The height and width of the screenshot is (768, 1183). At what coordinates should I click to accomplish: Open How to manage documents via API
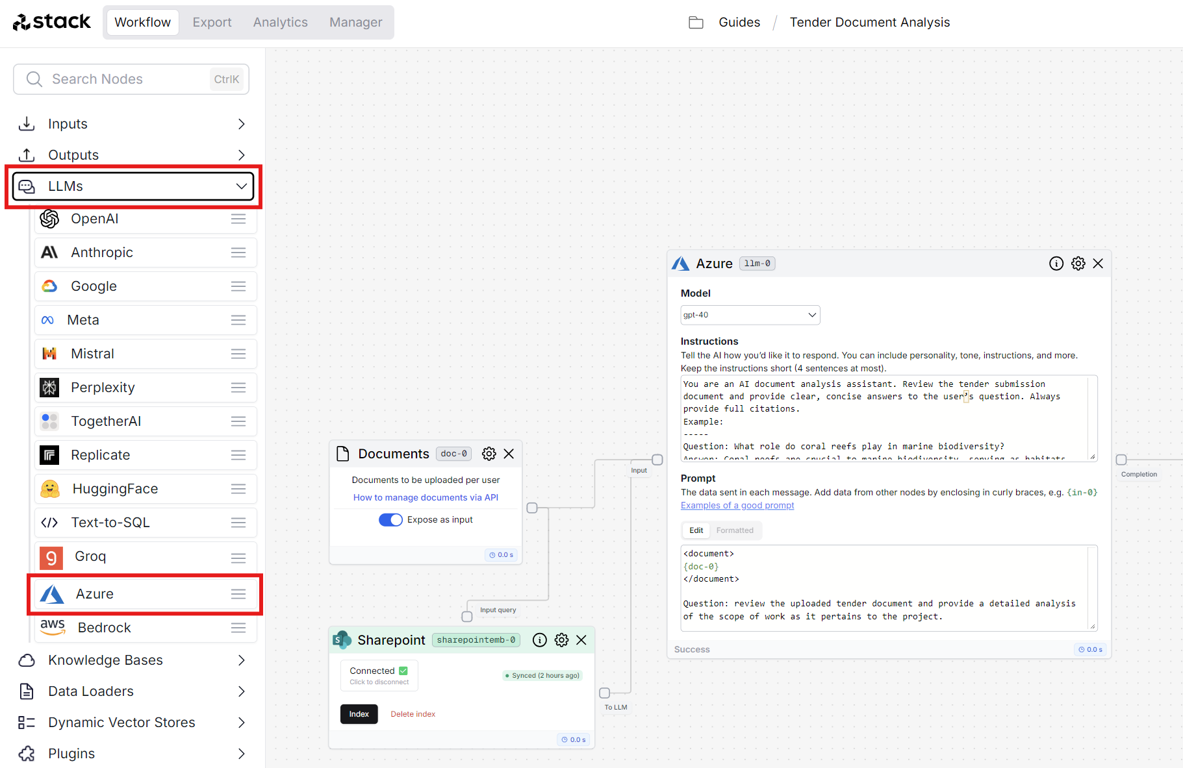click(426, 497)
